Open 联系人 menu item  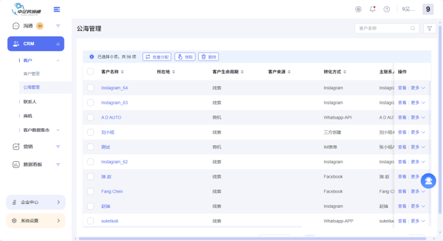click(29, 102)
